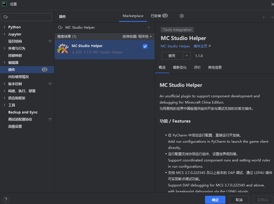Switch to the 已安装 tab
This screenshot has width=274, height=204.
(159, 16)
